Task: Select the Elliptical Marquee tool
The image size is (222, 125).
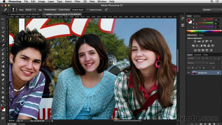Action: click(x=3, y=23)
